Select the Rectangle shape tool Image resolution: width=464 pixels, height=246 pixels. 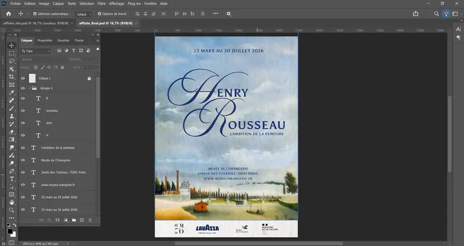[11, 195]
